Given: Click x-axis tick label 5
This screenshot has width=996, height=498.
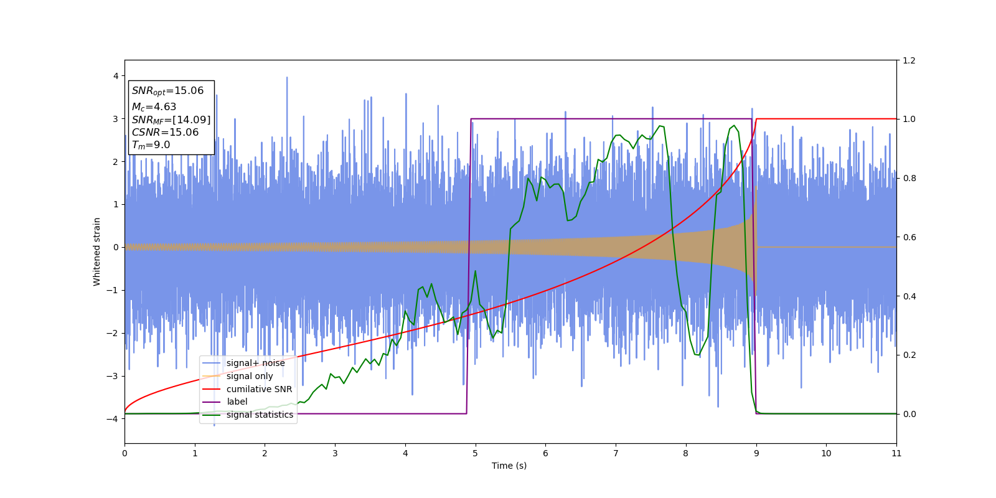Looking at the screenshot, I should 476,453.
